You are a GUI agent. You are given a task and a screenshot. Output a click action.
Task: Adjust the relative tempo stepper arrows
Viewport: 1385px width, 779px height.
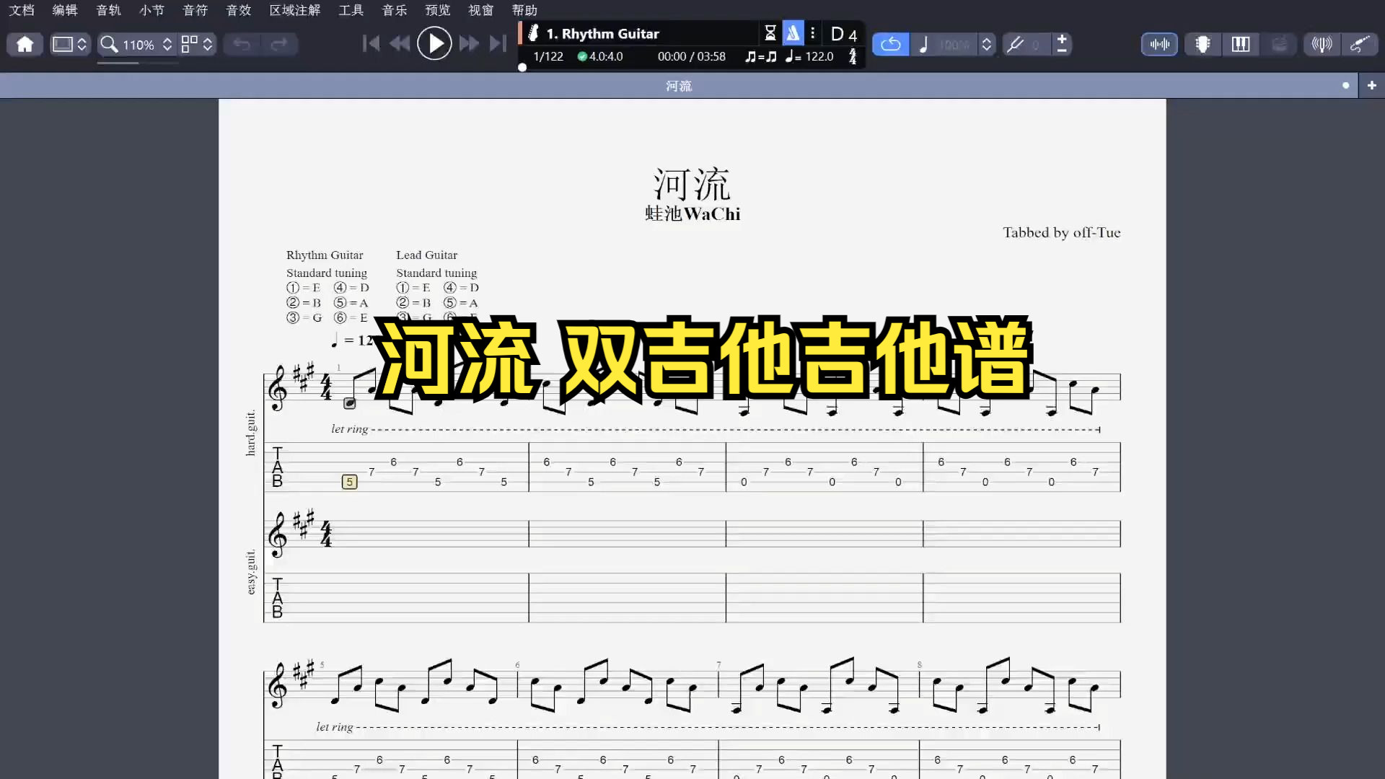pos(986,44)
